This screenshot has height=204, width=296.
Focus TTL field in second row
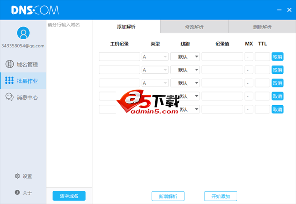pos(262,70)
